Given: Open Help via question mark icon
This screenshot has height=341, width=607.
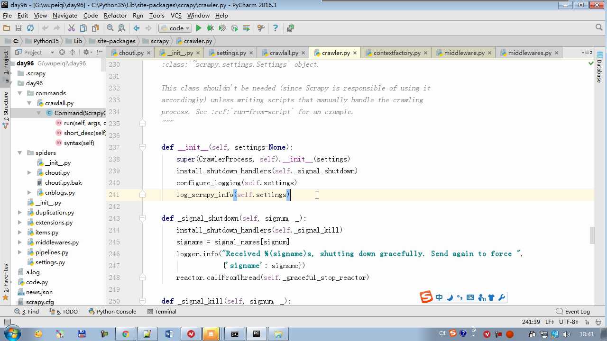Looking at the screenshot, I should coord(275,28).
